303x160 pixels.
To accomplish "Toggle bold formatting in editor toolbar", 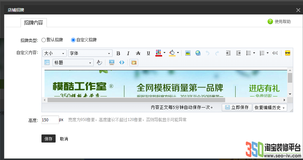I will click(118, 53).
